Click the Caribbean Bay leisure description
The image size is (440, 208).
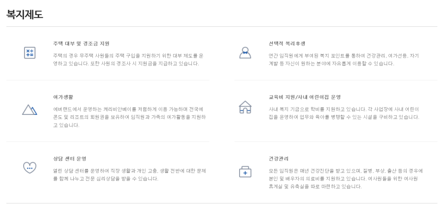(x=129, y=117)
